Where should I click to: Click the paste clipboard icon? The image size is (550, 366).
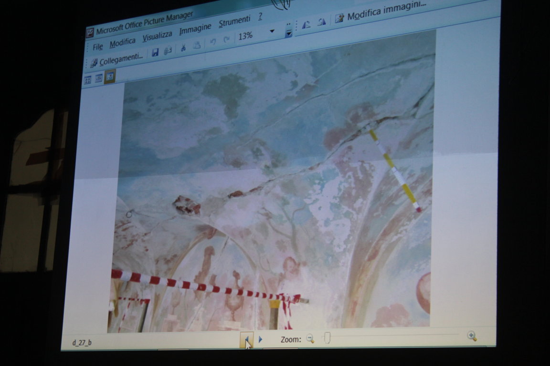coord(197,45)
